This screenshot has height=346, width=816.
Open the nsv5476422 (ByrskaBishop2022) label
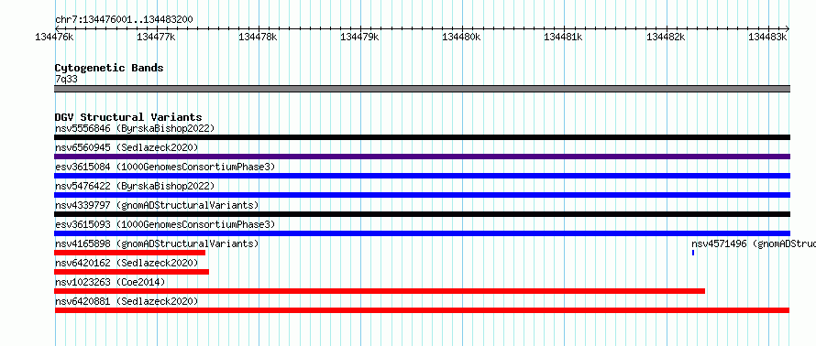click(x=135, y=186)
